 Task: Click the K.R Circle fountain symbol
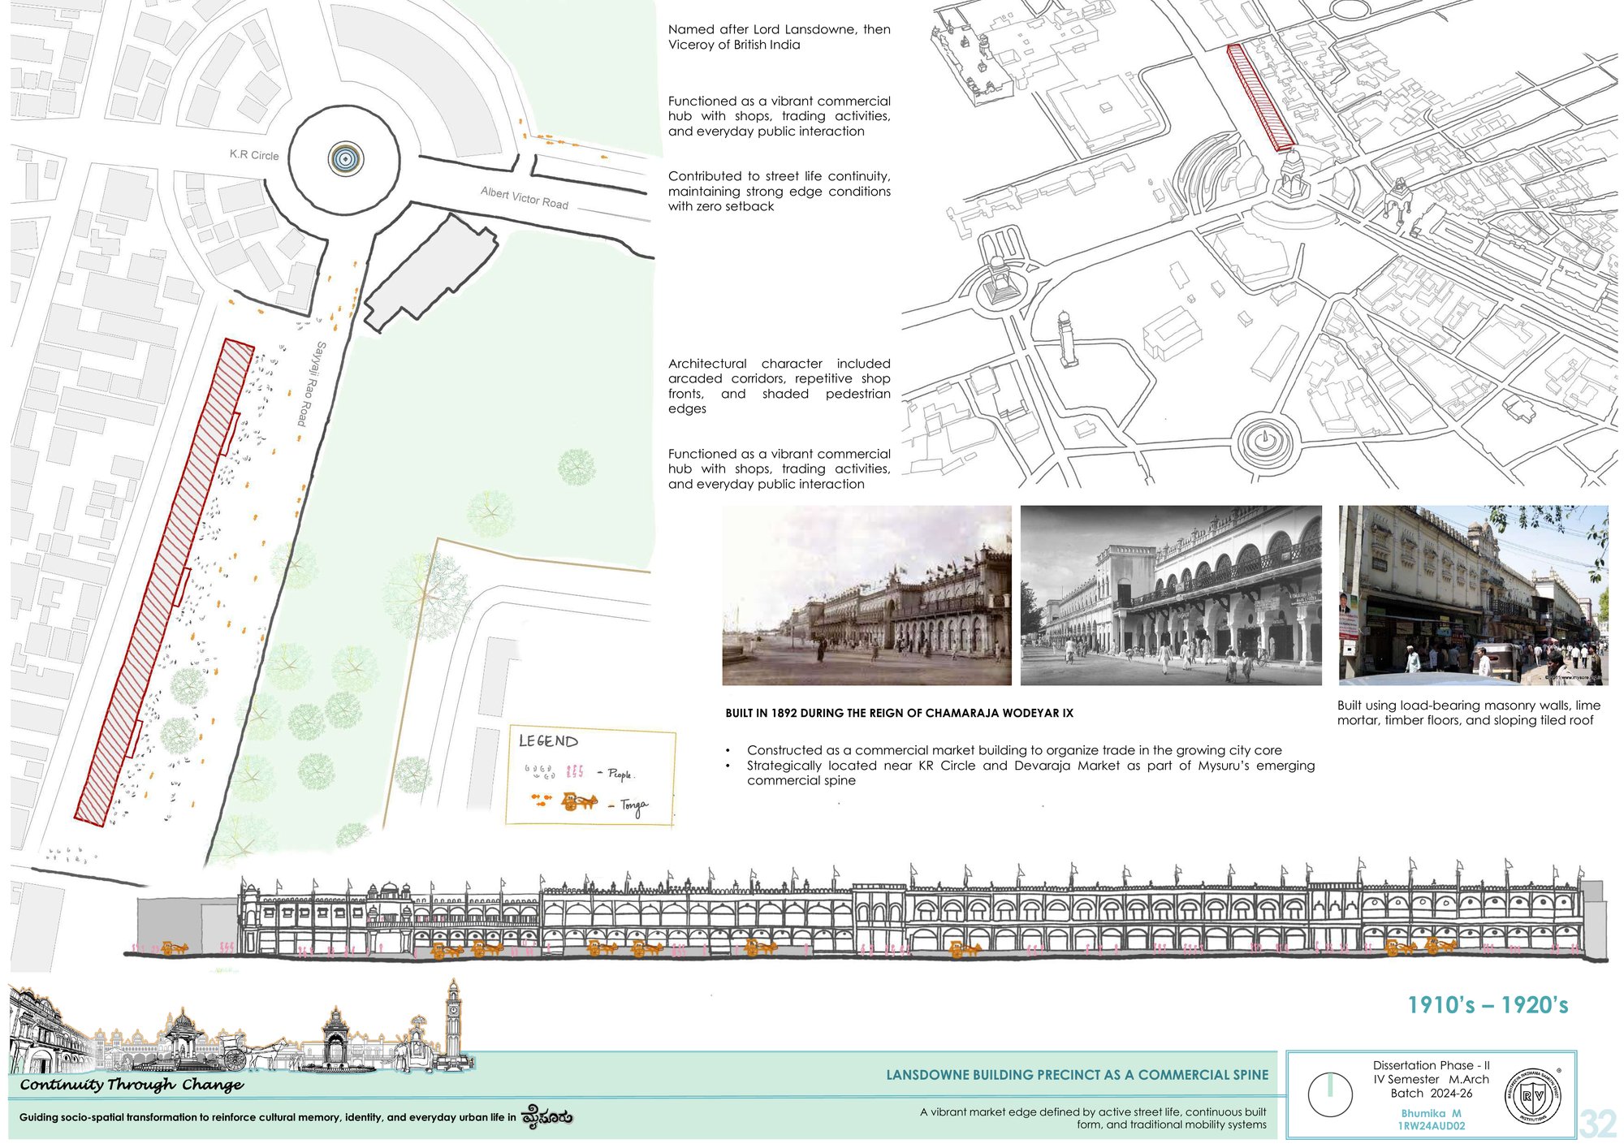click(x=345, y=158)
